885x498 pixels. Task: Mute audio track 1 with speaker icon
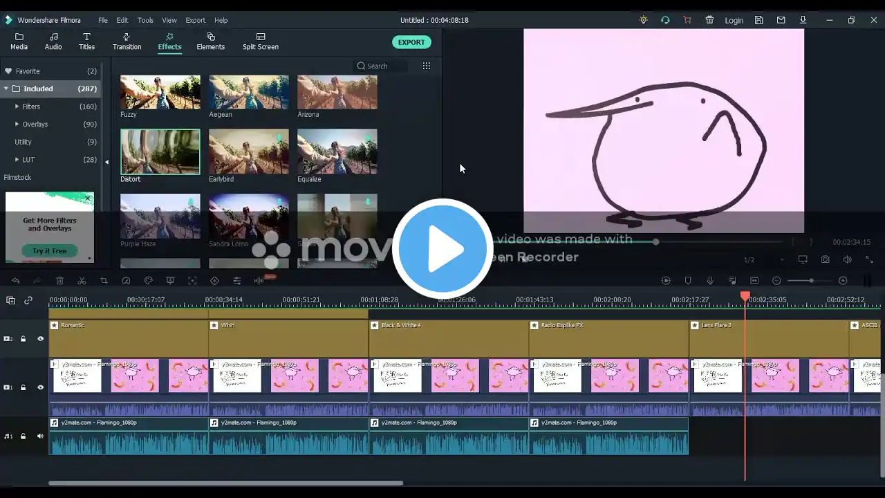click(40, 436)
